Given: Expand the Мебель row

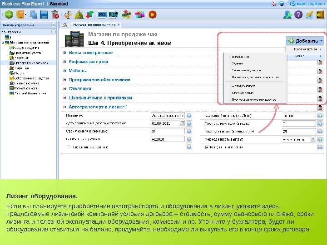Looking at the screenshot, I should click(x=64, y=71).
